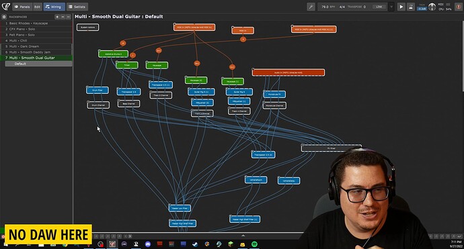Add a new rackspace with plus icon
Screen dimensions: 464x249
57,17
